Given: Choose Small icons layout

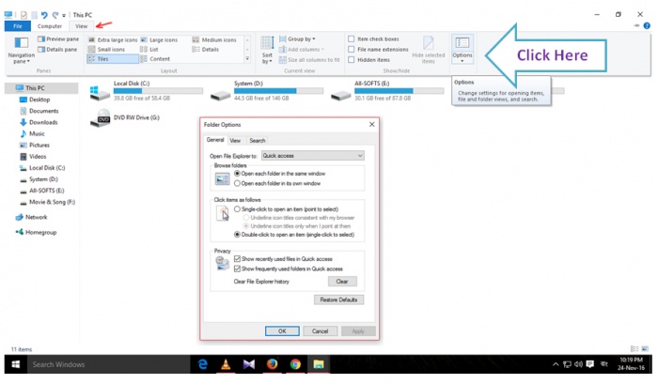Looking at the screenshot, I should click(x=106, y=50).
